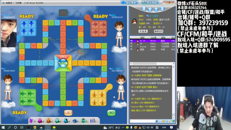Image resolution: width=231 pixels, height=130 pixels.
Task: Click the Cortana circle on taskbar
Action: click(16, 127)
